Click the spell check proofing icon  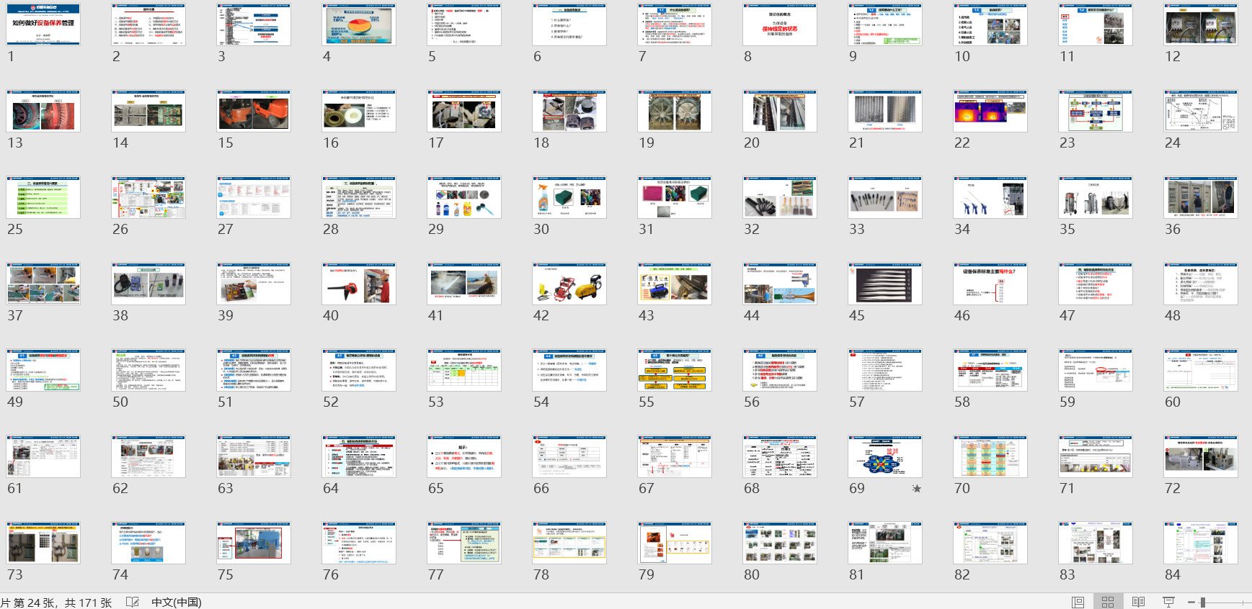point(133,602)
